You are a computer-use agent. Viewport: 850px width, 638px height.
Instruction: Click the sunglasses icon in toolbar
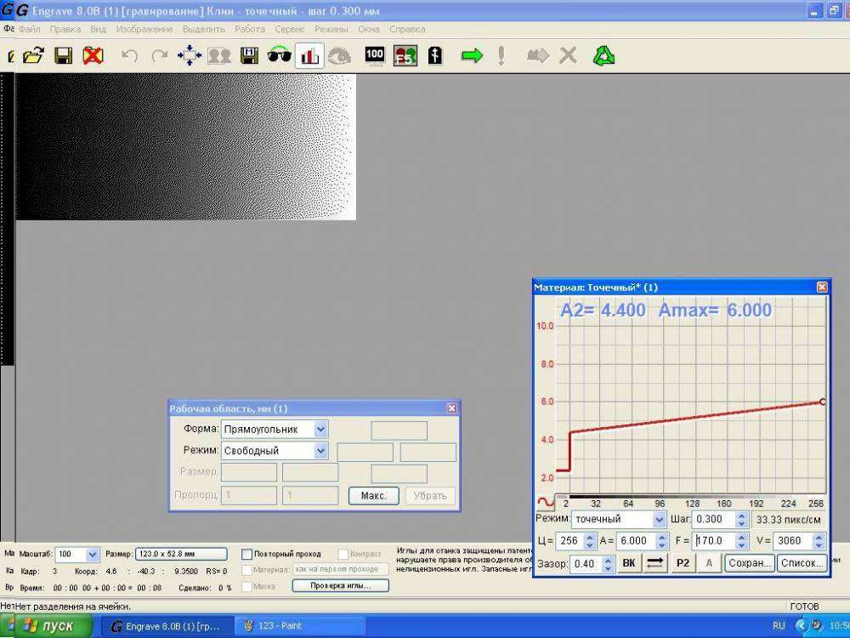tap(279, 56)
